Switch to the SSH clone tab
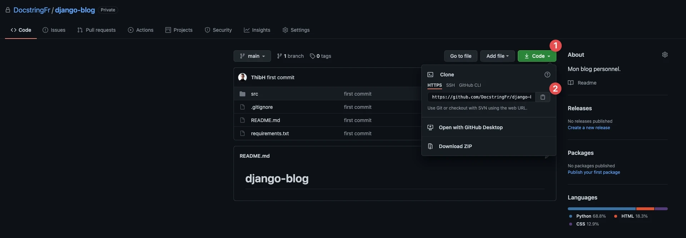This screenshot has width=686, height=238. click(x=450, y=85)
